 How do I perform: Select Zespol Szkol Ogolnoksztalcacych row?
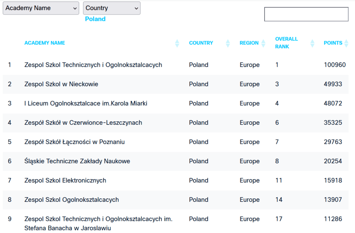click(71, 200)
